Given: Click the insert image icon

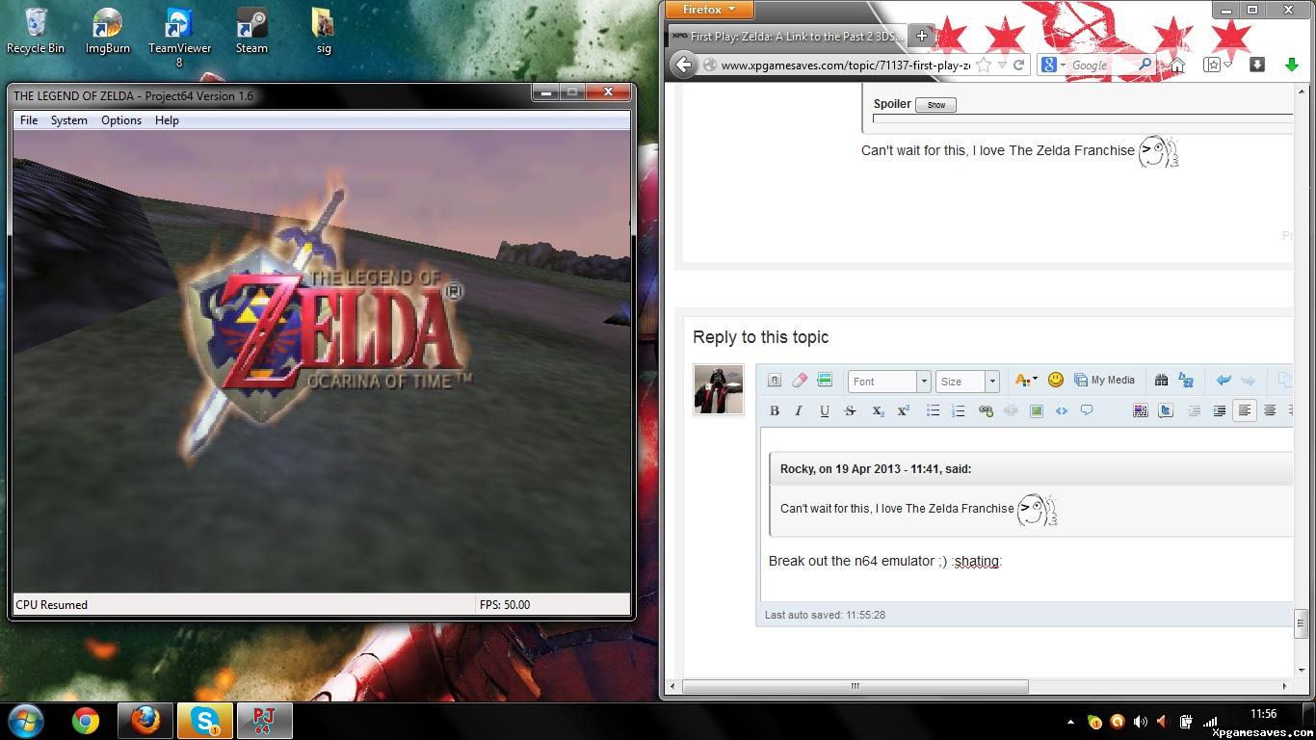Looking at the screenshot, I should (x=1037, y=411).
